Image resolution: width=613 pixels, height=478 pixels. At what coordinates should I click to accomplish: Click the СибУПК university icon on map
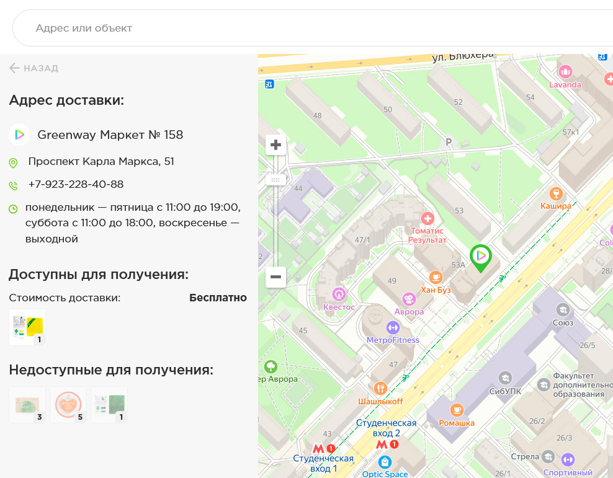tap(505, 378)
